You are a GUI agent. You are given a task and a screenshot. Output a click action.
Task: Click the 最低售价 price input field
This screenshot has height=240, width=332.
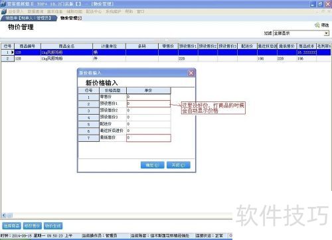149,138
